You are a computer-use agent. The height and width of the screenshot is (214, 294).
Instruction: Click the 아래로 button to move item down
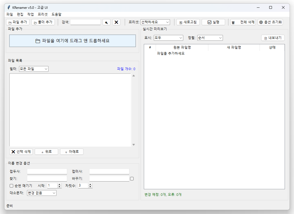pyautogui.click(x=72, y=152)
